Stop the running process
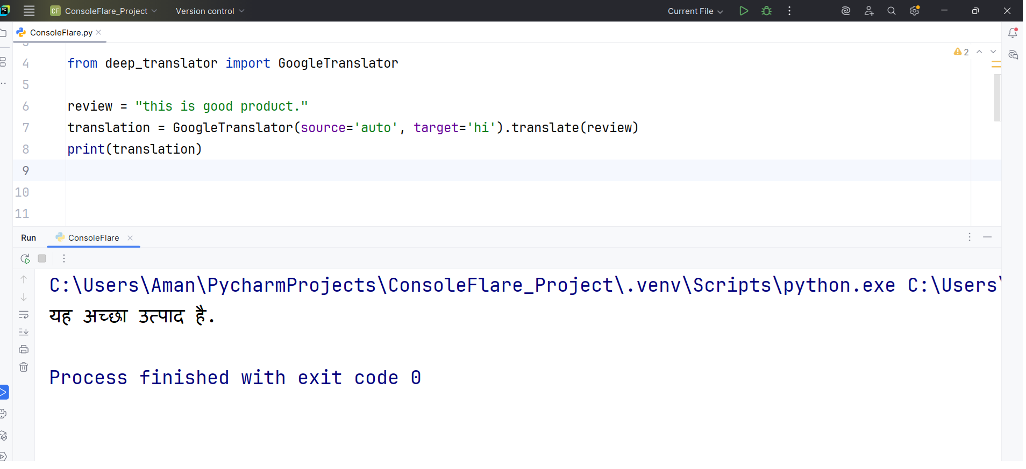This screenshot has height=469, width=1026. coord(42,258)
